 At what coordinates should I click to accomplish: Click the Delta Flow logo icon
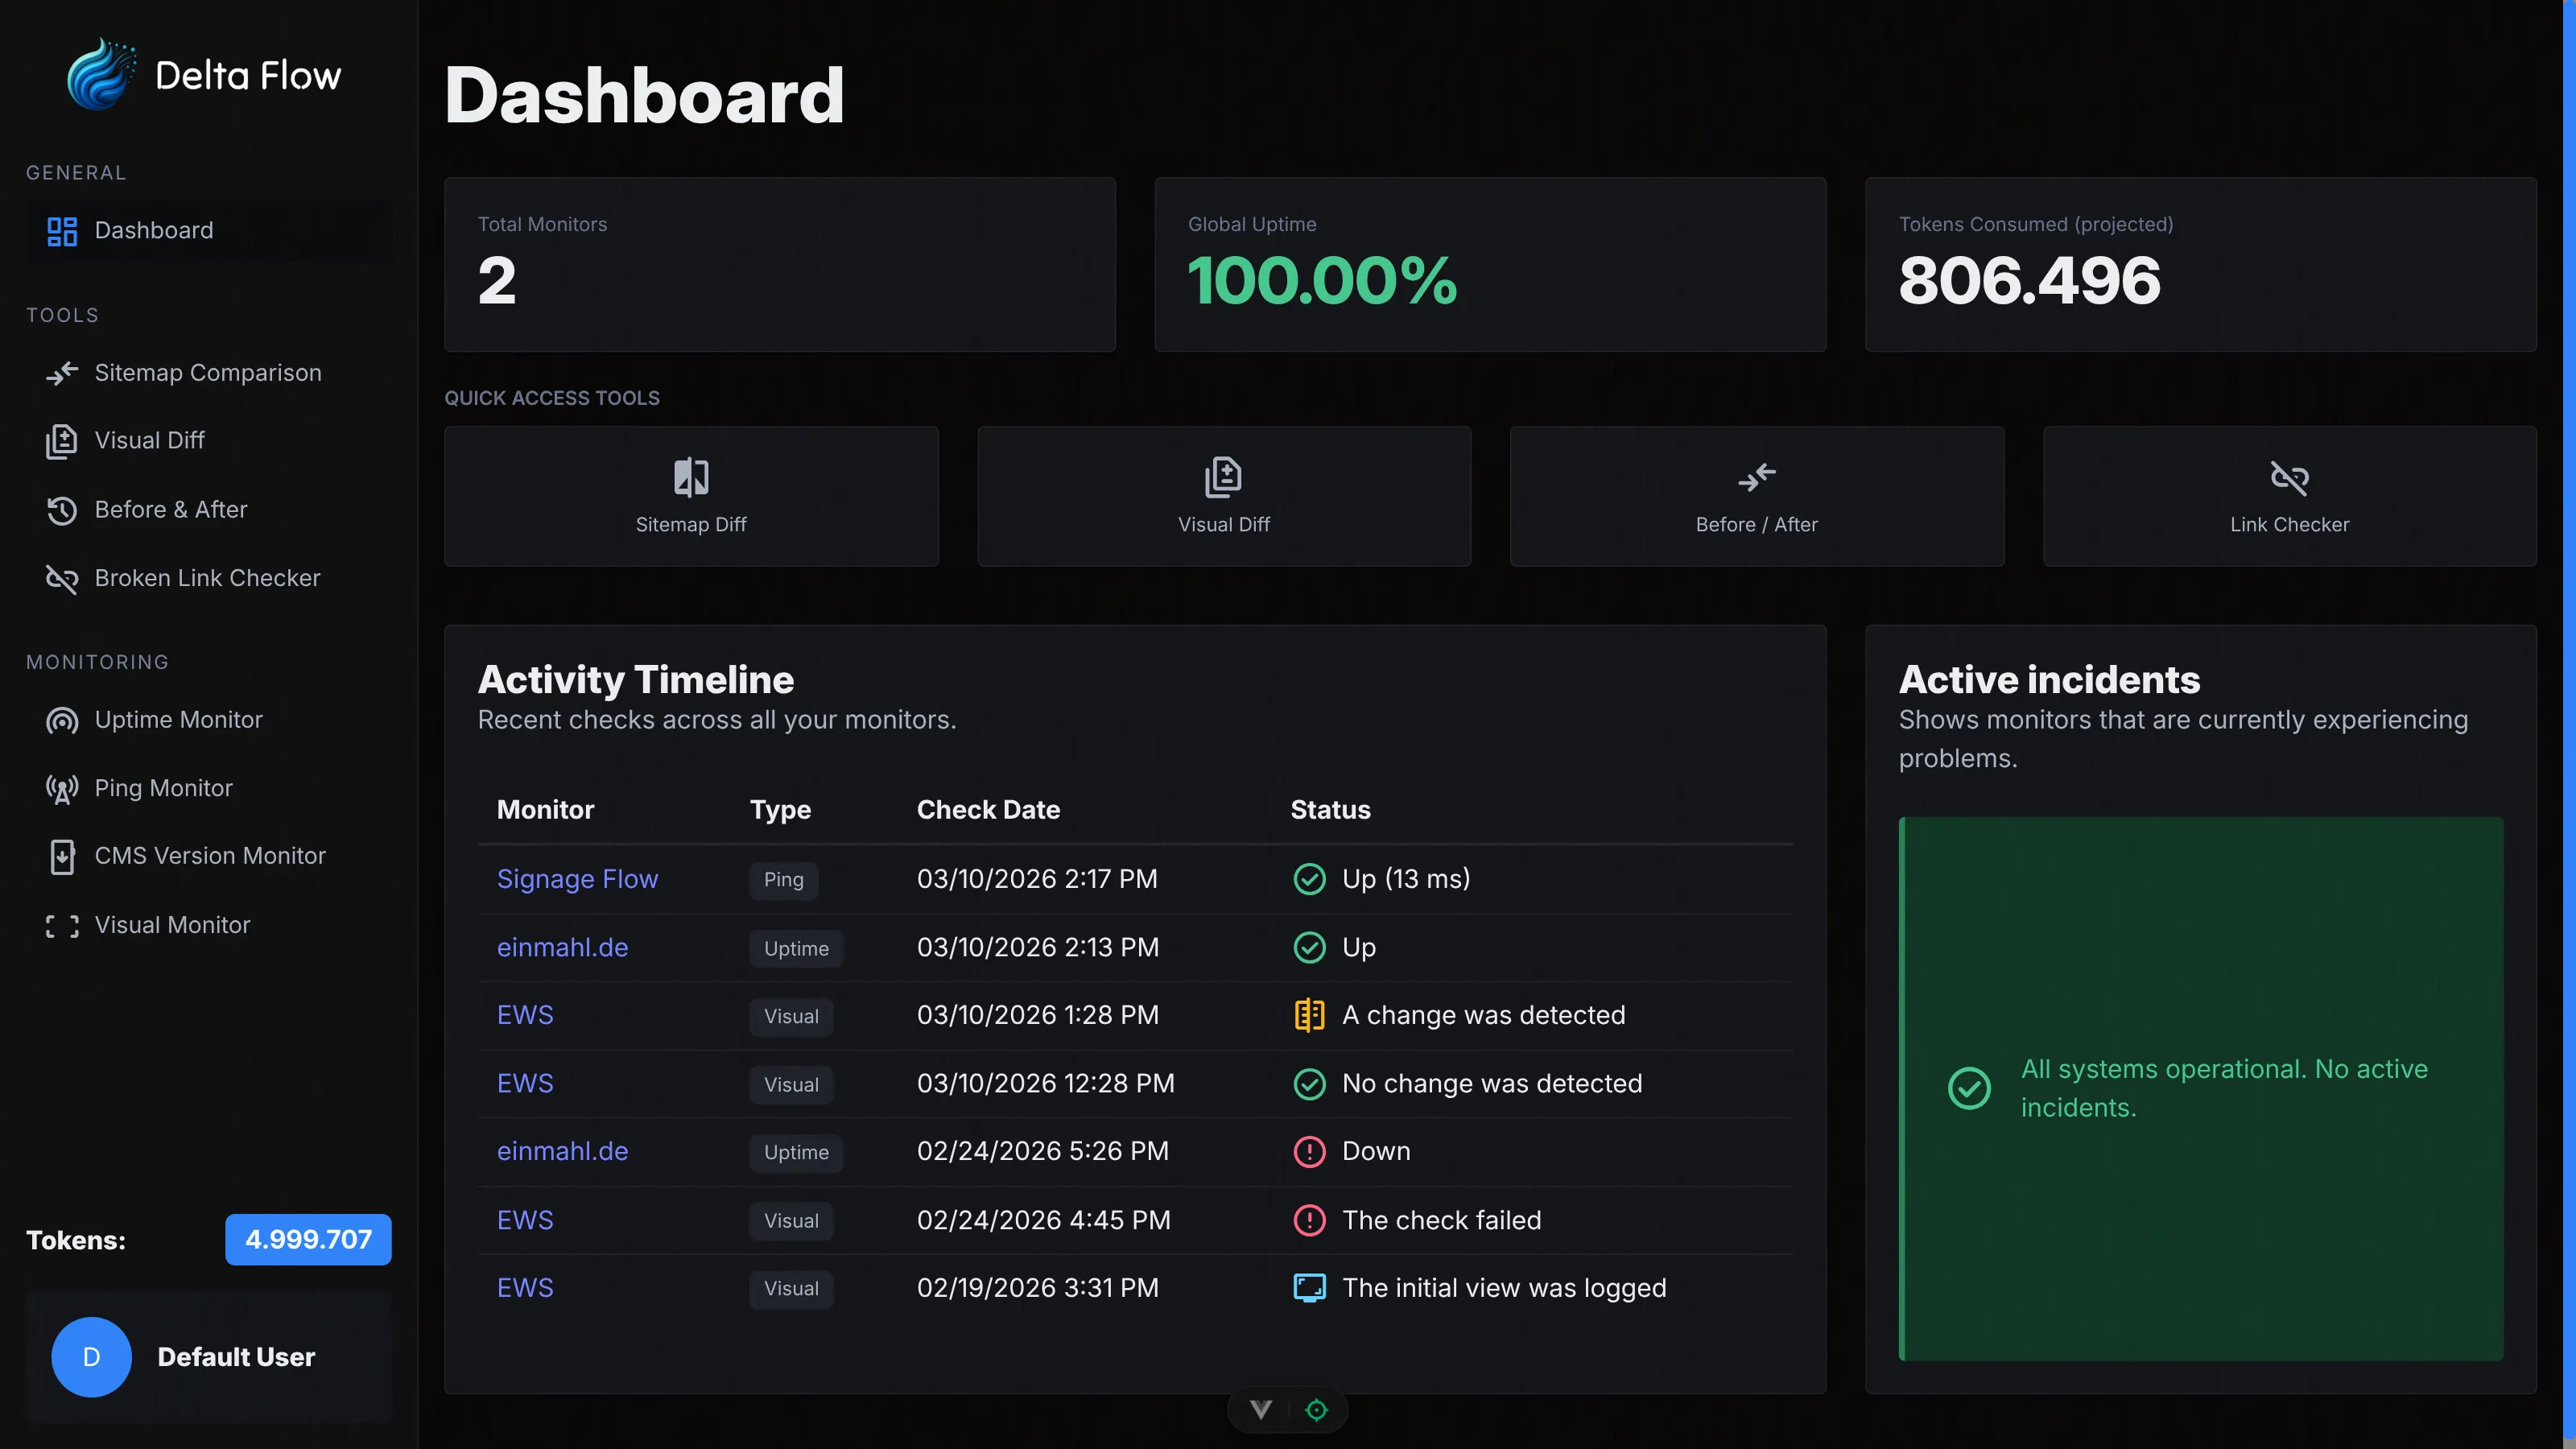click(x=100, y=75)
